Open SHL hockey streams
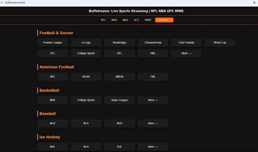This screenshot has width=258, height=152. [x=120, y=147]
